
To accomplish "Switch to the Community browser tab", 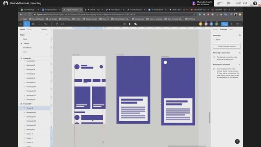I will [x=136, y=10].
